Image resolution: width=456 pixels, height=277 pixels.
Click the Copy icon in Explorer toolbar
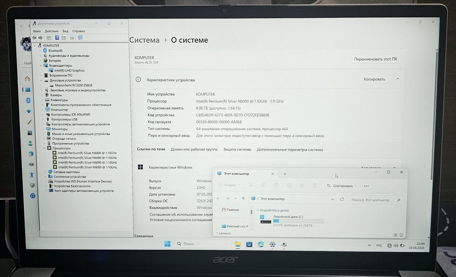[264, 185]
